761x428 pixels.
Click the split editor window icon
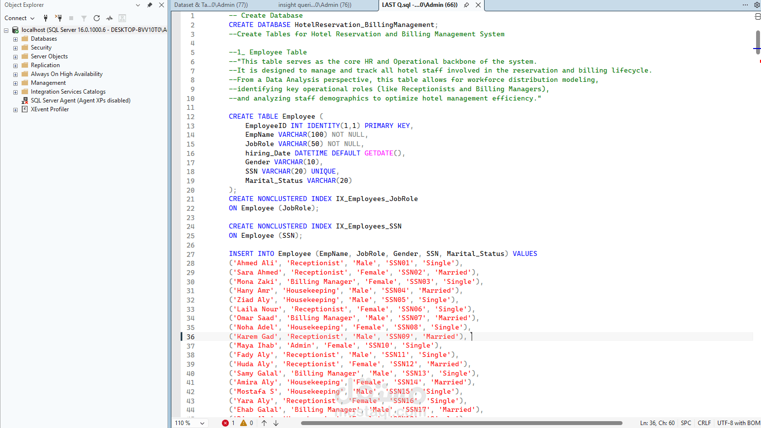(x=757, y=17)
